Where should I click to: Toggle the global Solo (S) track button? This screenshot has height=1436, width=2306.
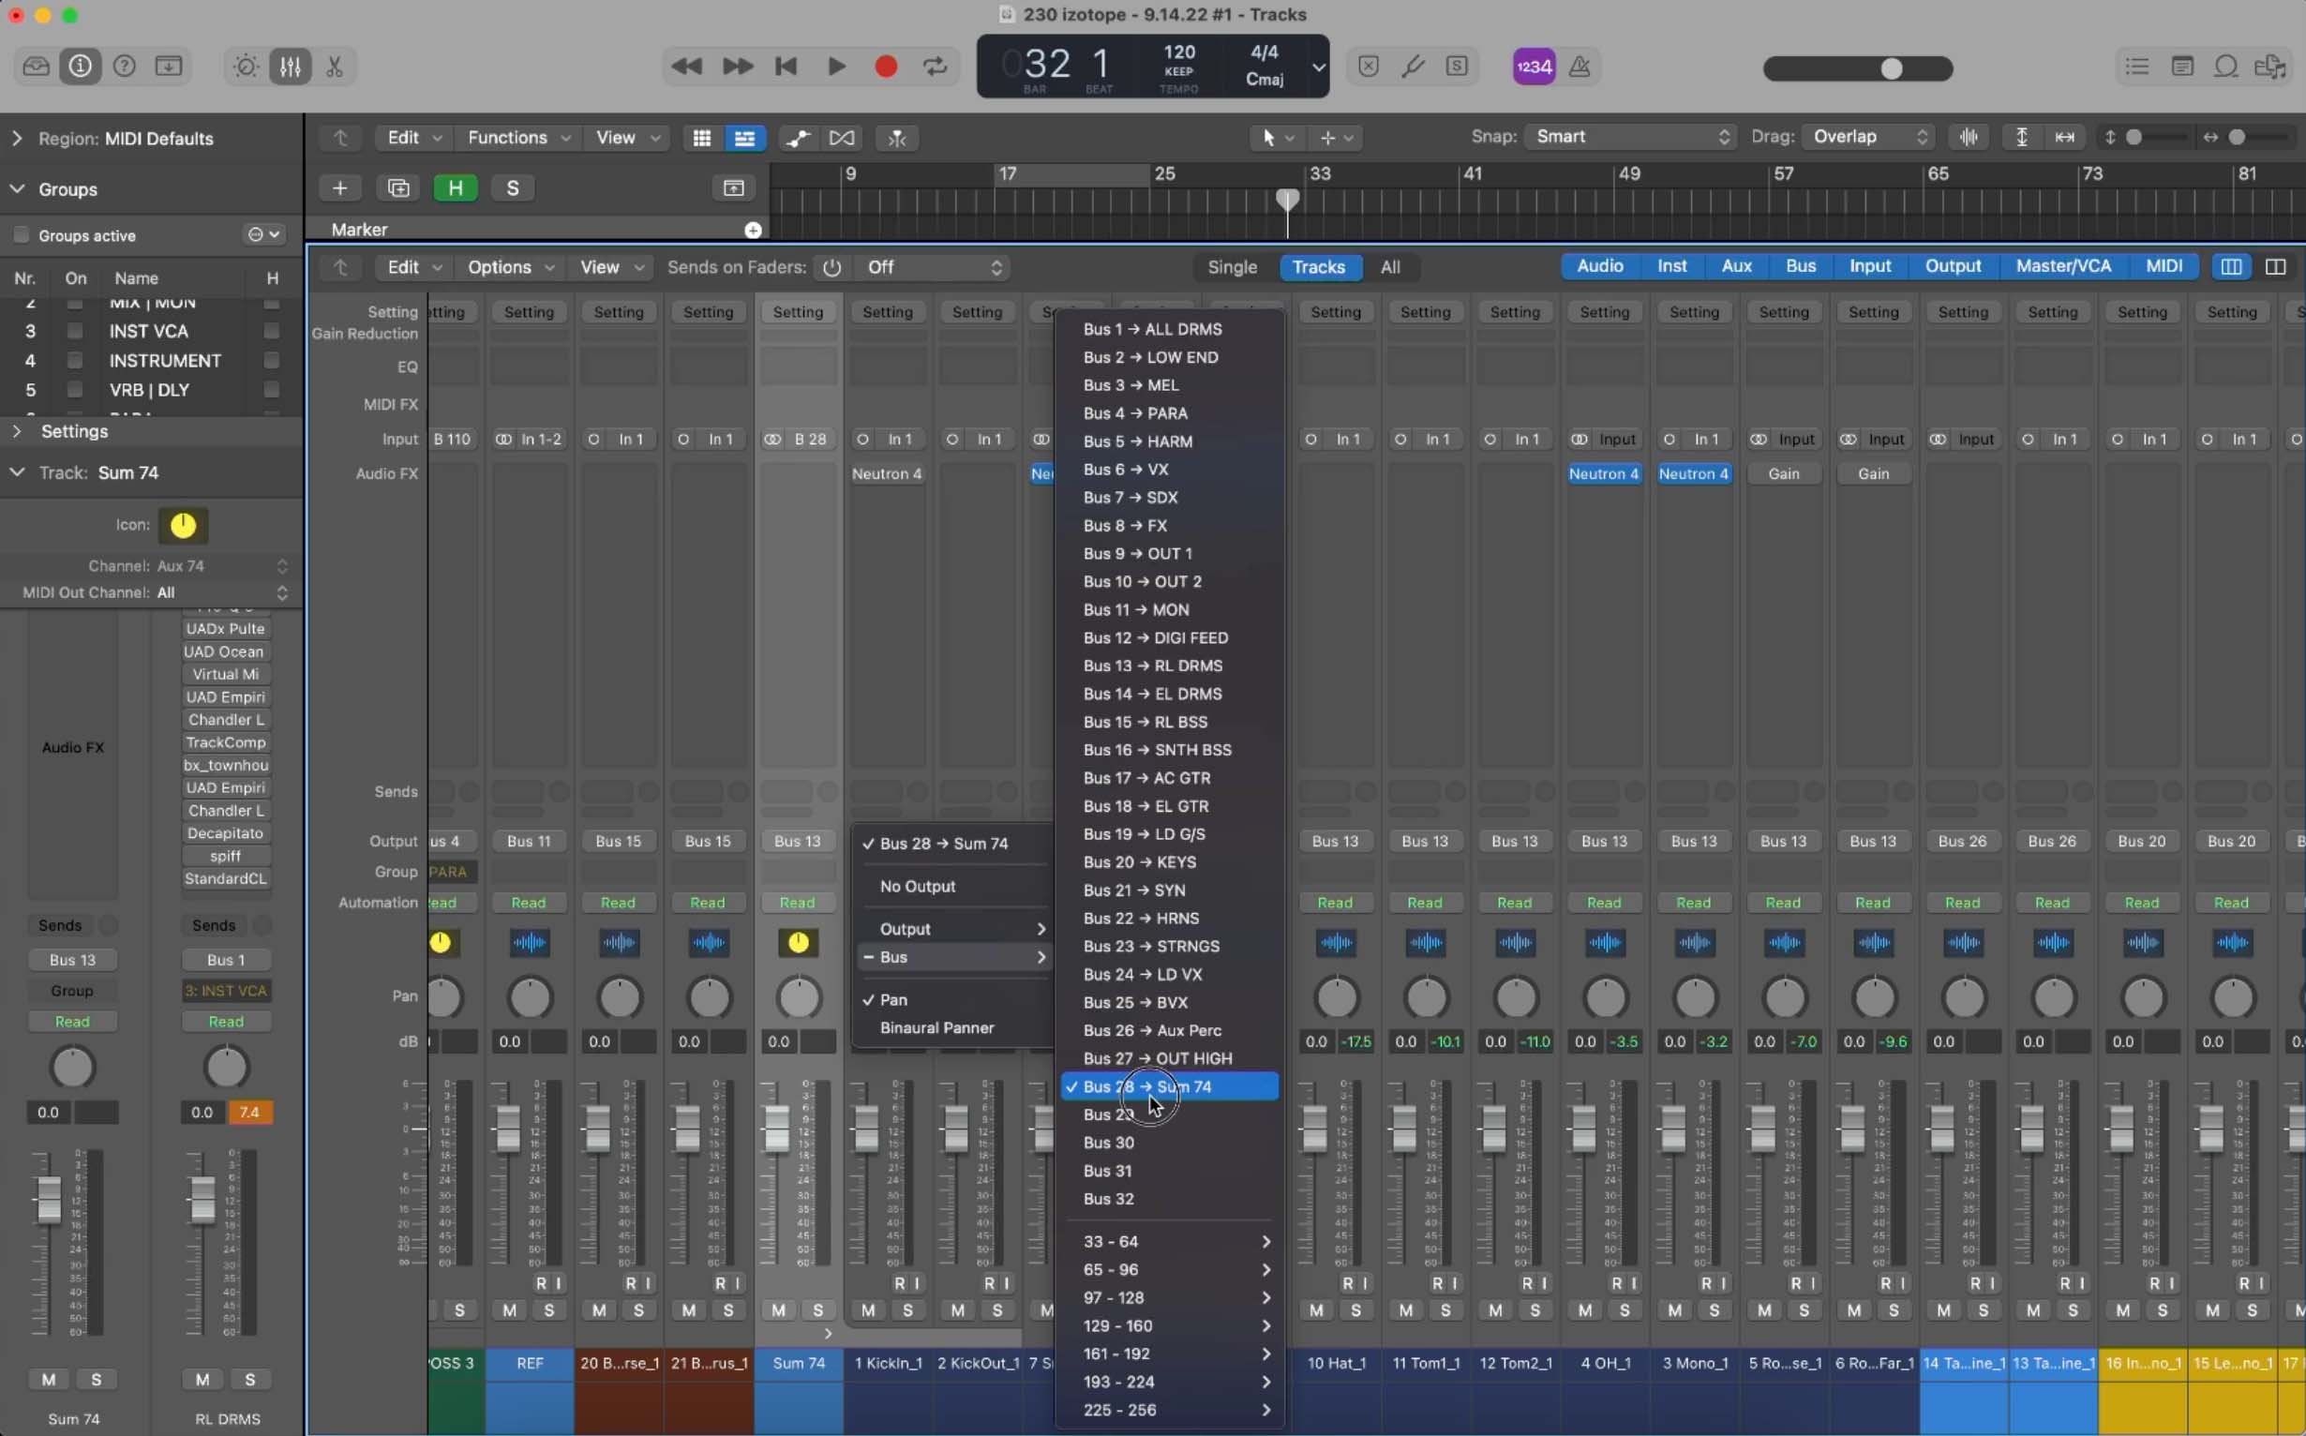(513, 188)
